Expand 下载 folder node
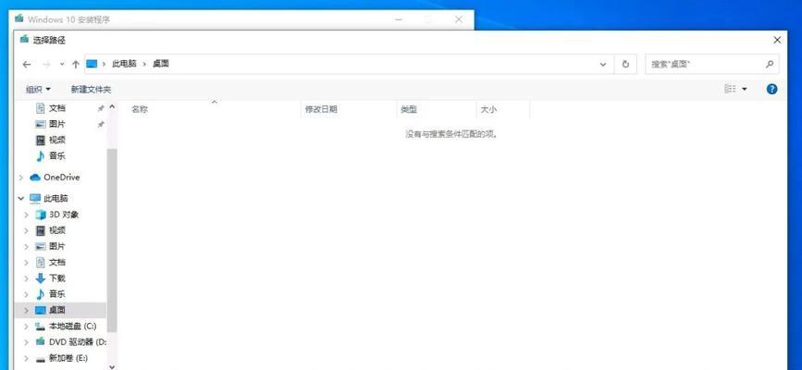This screenshot has width=802, height=370. coord(27,278)
